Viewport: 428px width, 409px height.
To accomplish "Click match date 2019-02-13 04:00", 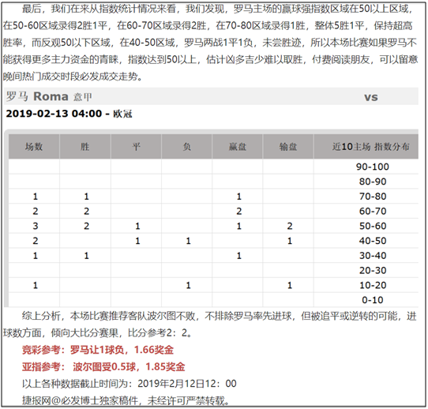I will click(x=54, y=113).
